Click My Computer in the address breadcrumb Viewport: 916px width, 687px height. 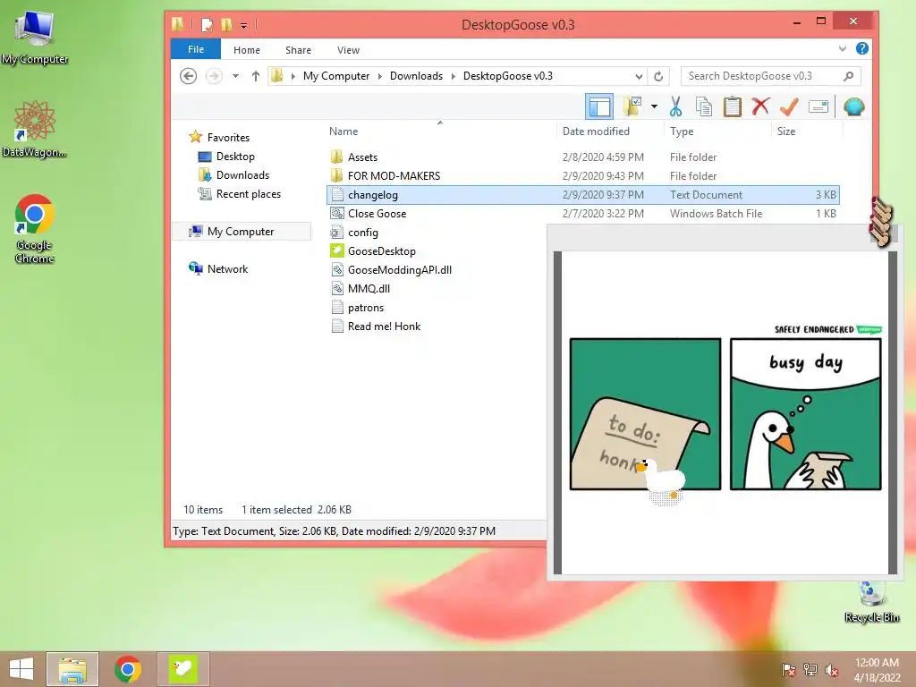pos(336,76)
